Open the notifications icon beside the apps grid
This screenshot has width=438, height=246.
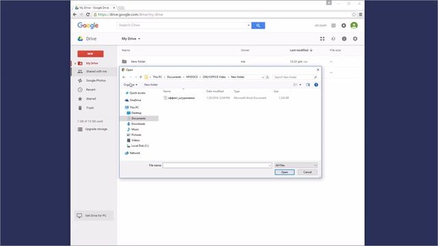344,25
